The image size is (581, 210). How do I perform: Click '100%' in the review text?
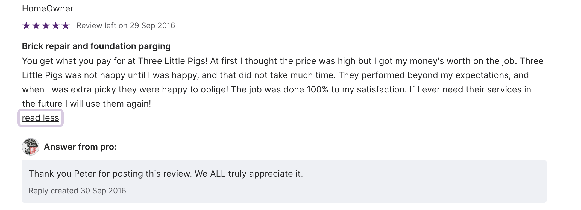[318, 89]
